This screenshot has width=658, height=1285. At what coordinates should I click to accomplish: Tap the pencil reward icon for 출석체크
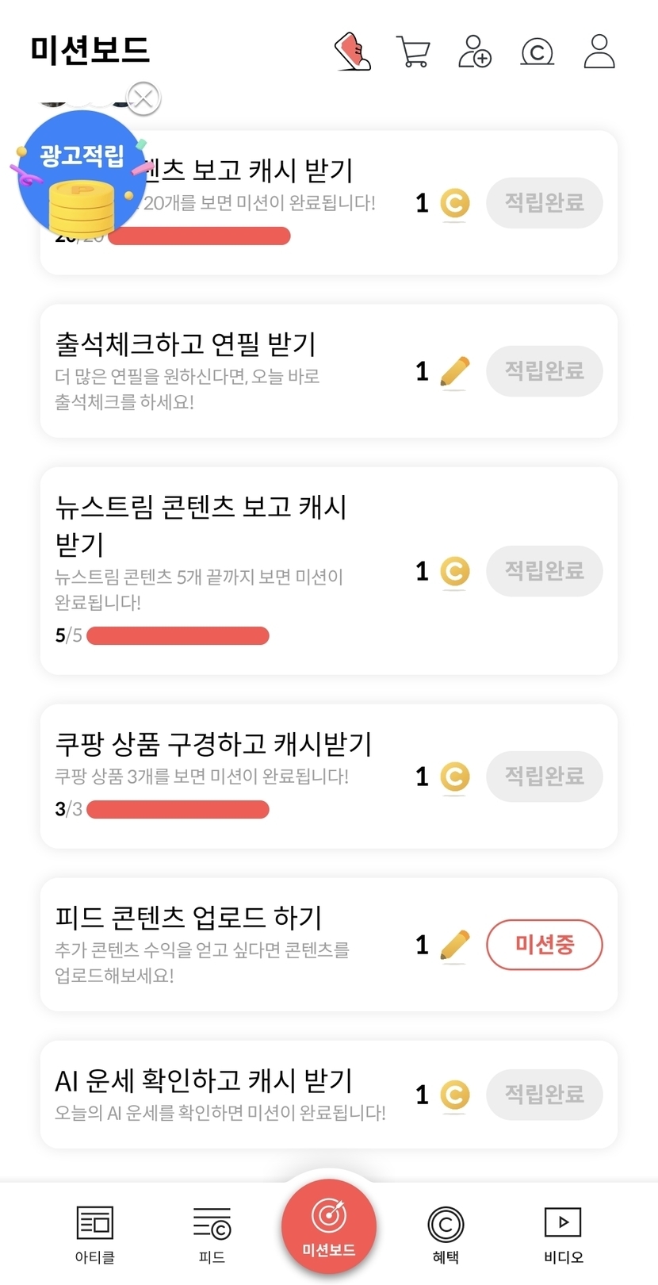[454, 371]
